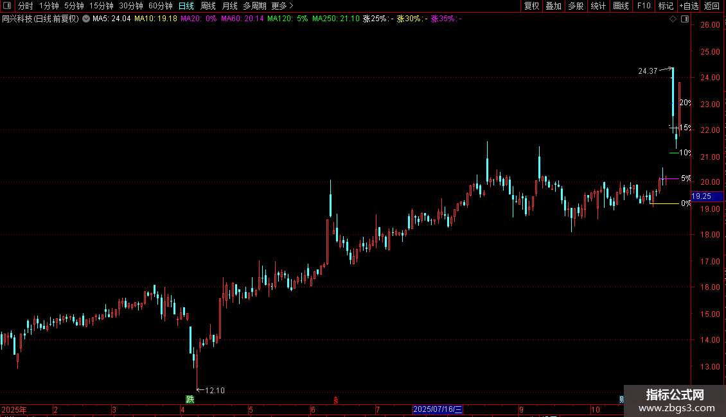Open the 复权 adjustment menu
The width and height of the screenshot is (726, 417).
coord(531,6)
